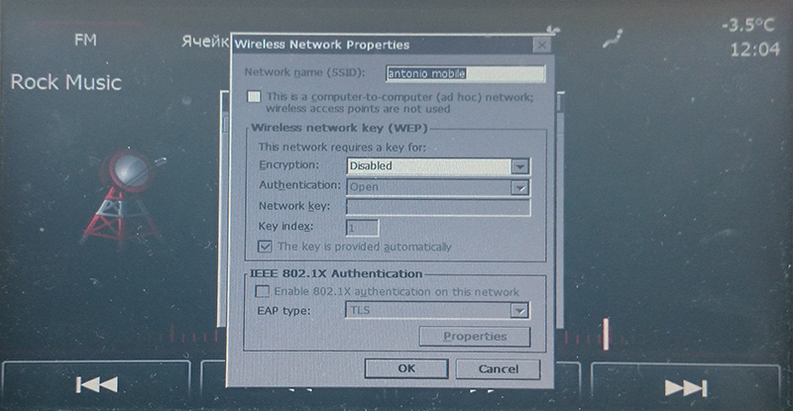Skip to next station with forward icon

coord(685,387)
